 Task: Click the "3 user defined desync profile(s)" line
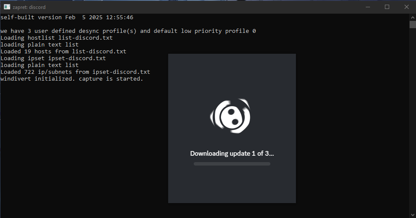pyautogui.click(x=128, y=31)
